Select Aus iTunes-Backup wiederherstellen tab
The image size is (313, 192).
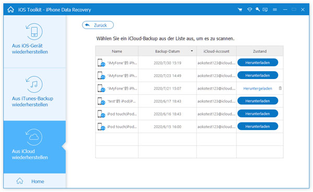pyautogui.click(x=34, y=94)
